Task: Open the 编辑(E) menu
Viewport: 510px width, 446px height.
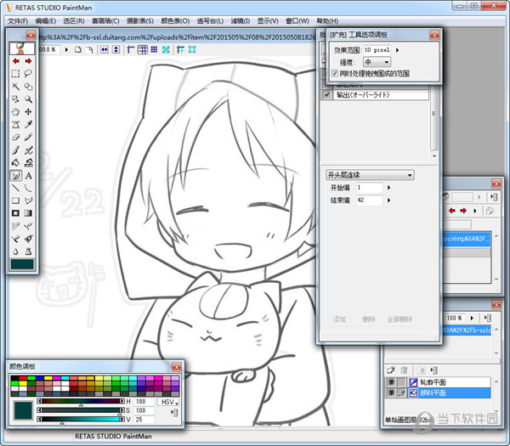Action: (x=46, y=21)
